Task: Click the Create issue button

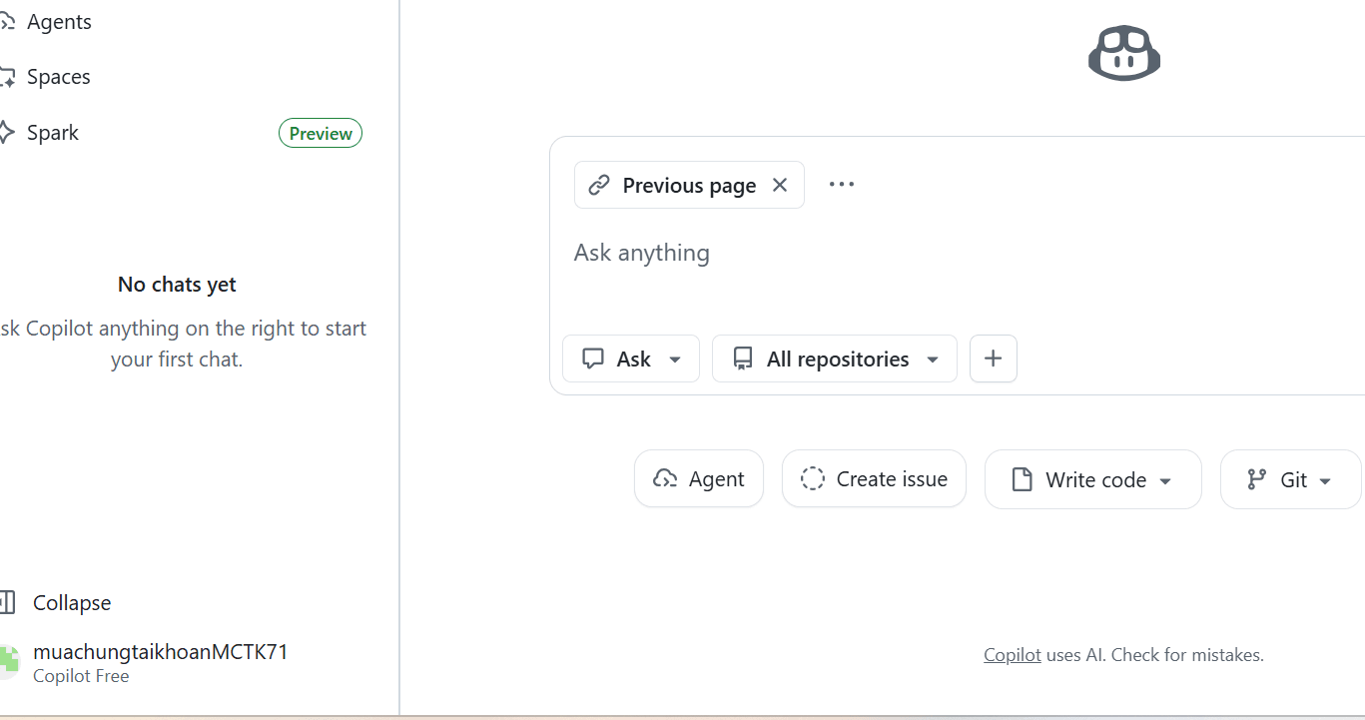Action: 874,479
